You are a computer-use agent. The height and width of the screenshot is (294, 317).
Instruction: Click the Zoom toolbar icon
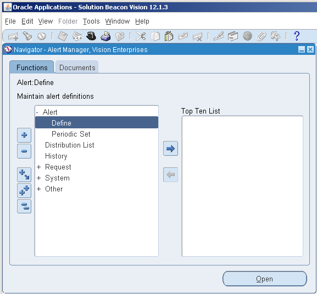pos(233,36)
